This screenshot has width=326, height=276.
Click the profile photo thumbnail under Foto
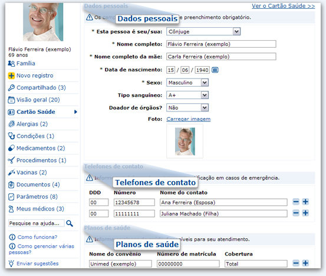tap(185, 142)
